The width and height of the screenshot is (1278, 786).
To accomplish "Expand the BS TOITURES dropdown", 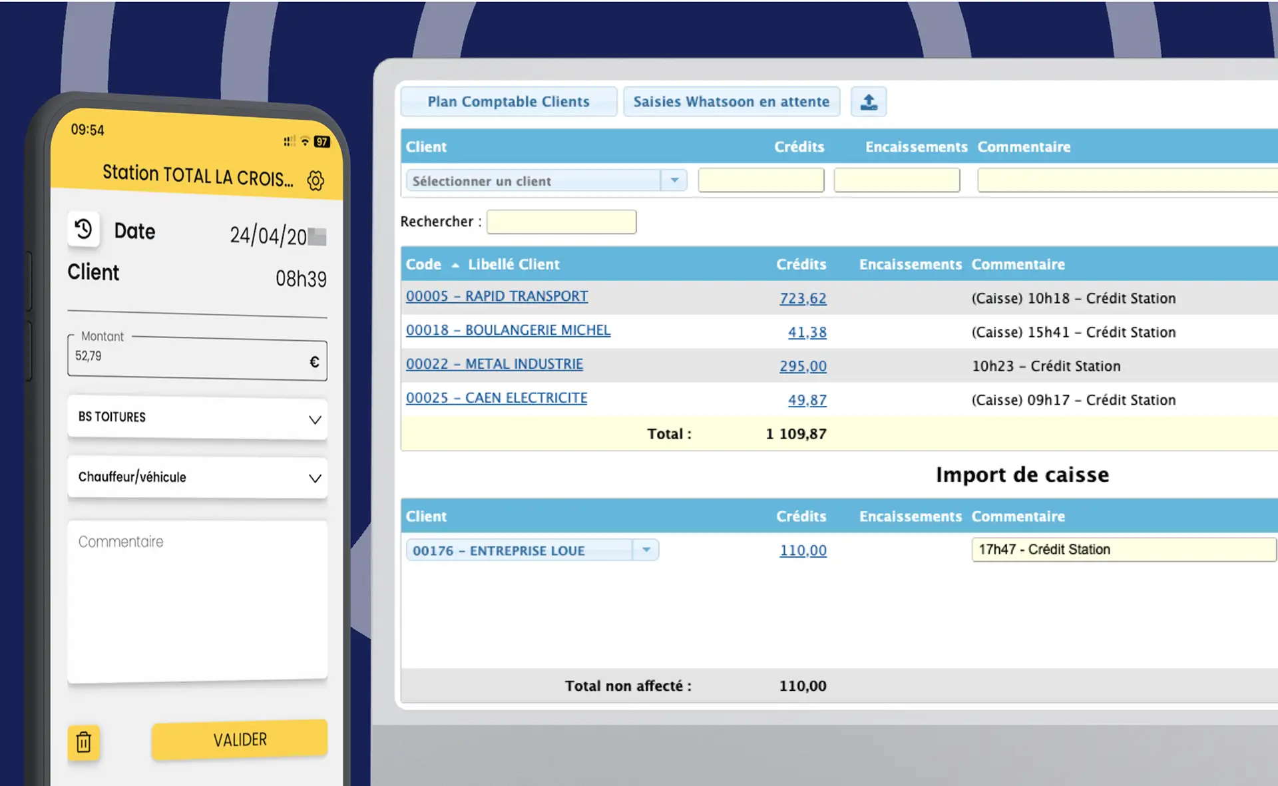I will point(197,418).
